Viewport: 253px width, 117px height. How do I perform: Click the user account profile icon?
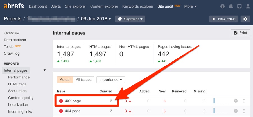tap(248, 6)
